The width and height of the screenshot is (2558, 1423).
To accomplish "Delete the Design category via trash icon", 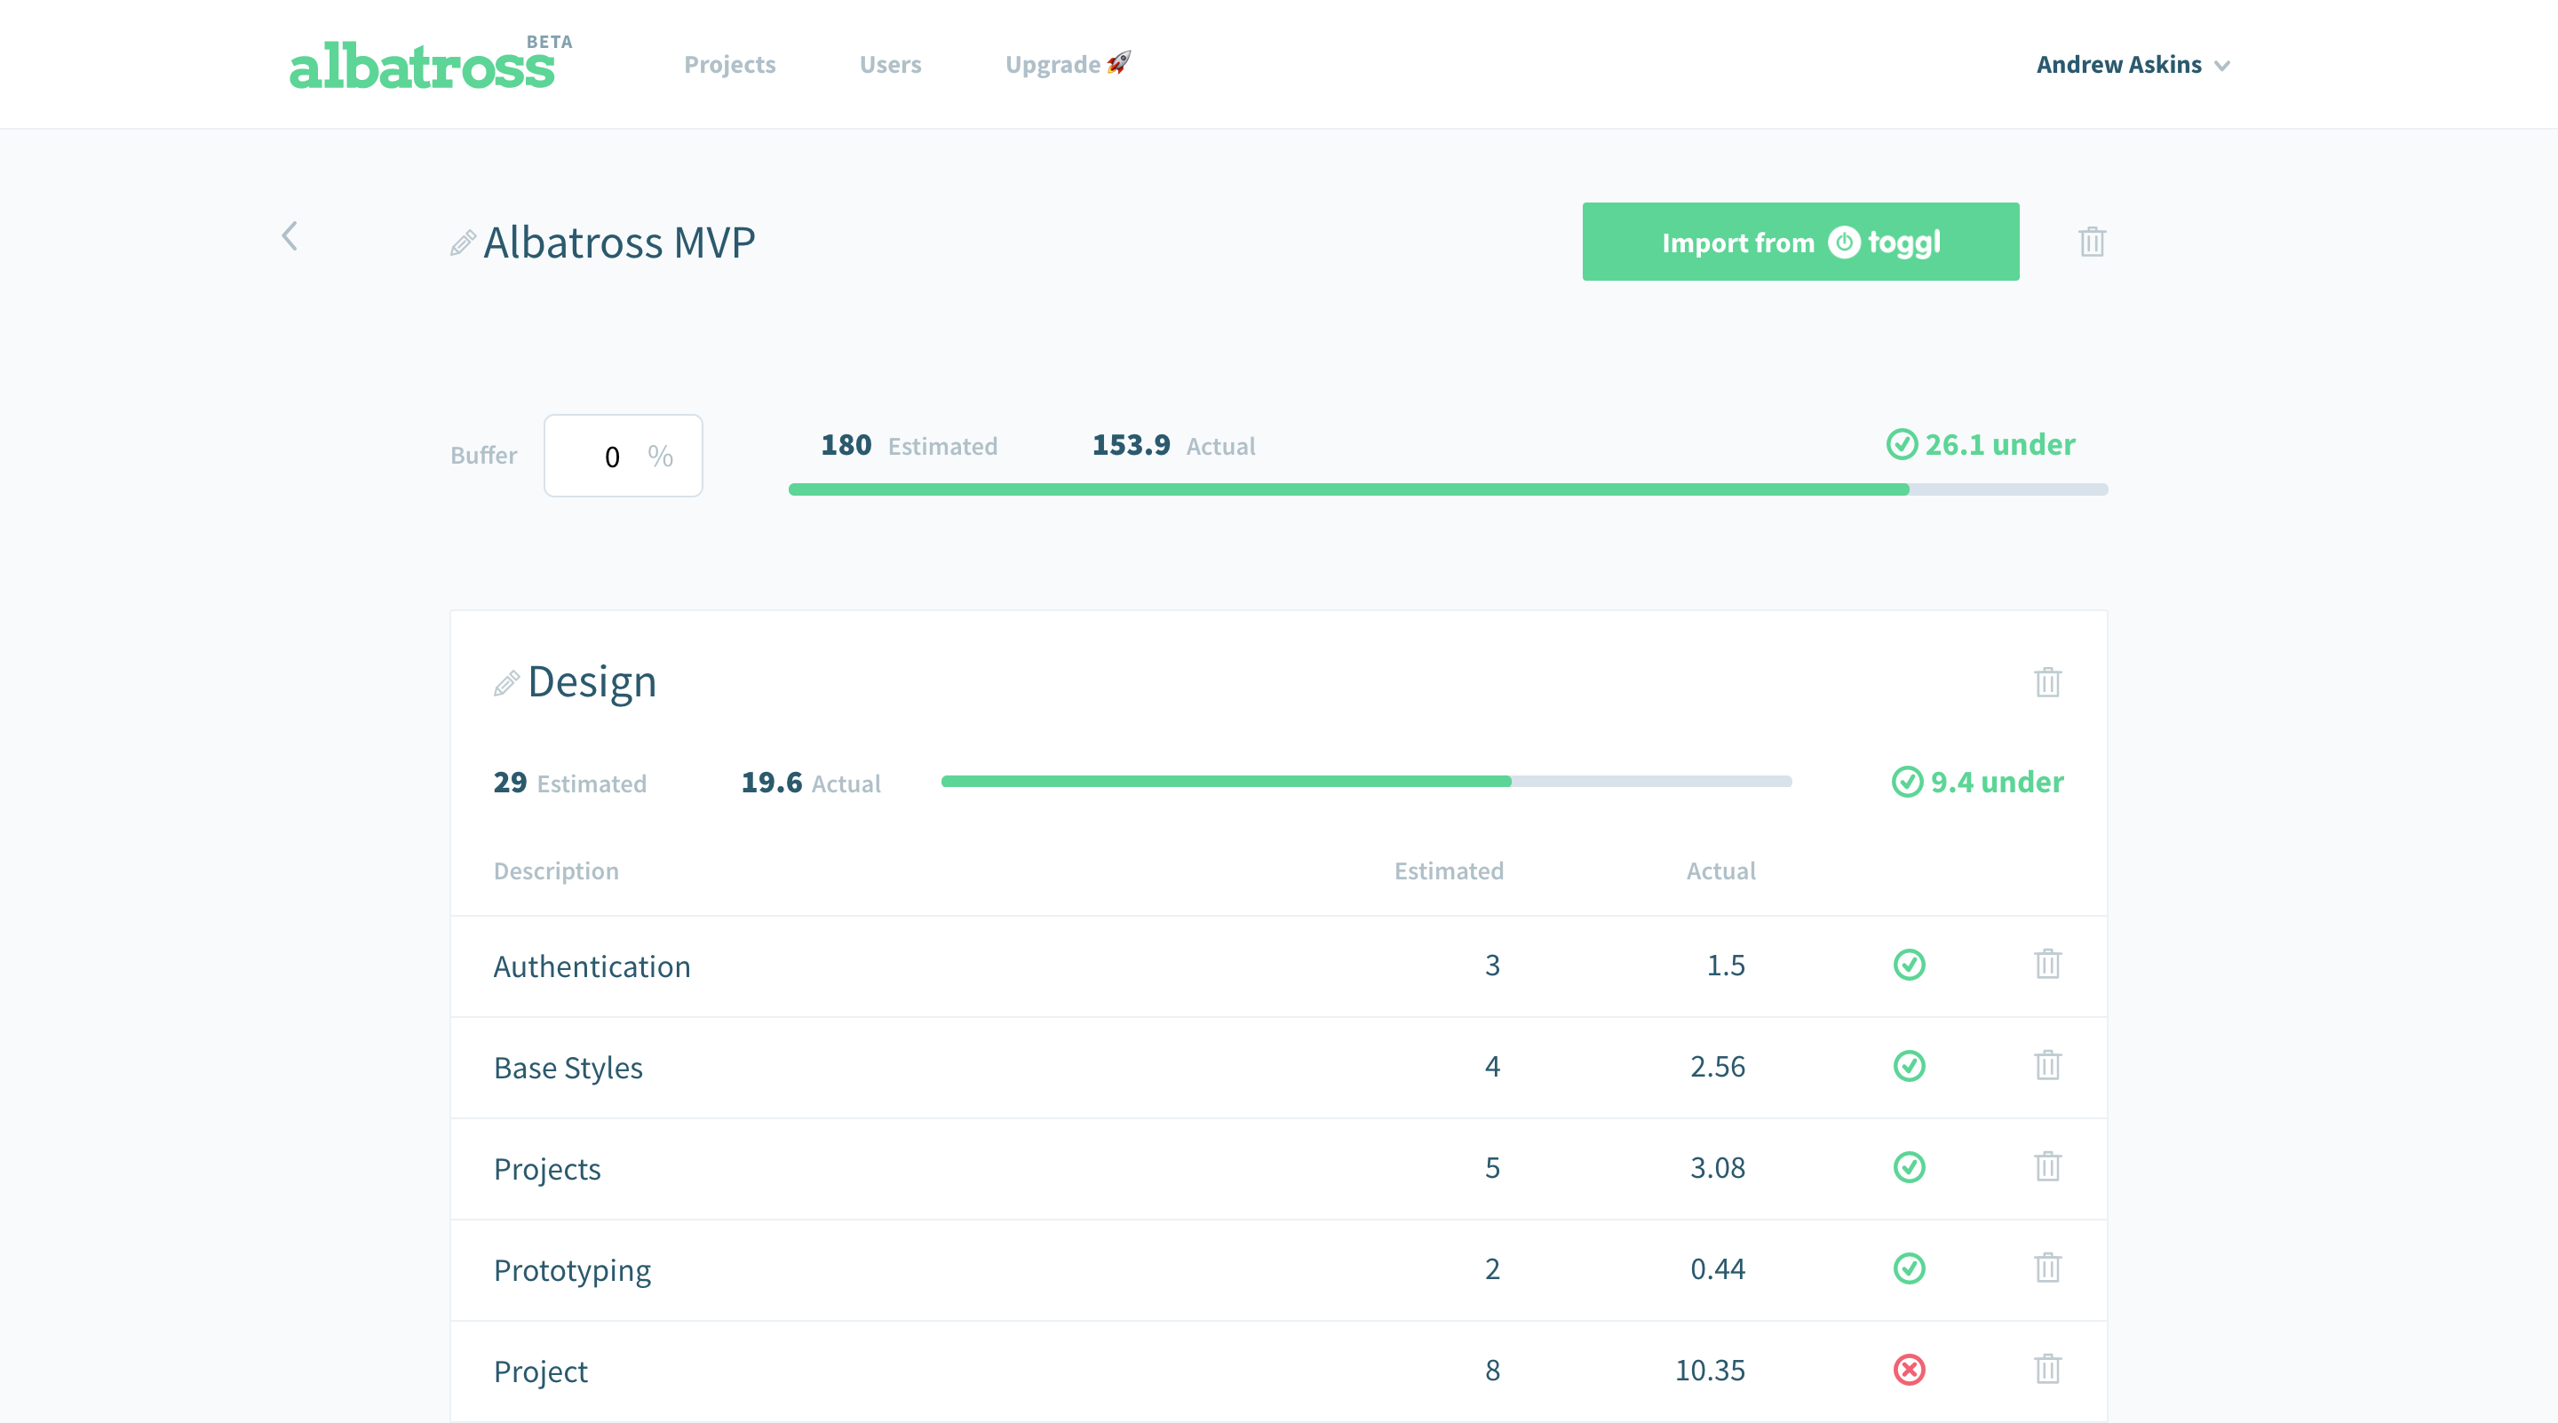I will pyautogui.click(x=2046, y=682).
